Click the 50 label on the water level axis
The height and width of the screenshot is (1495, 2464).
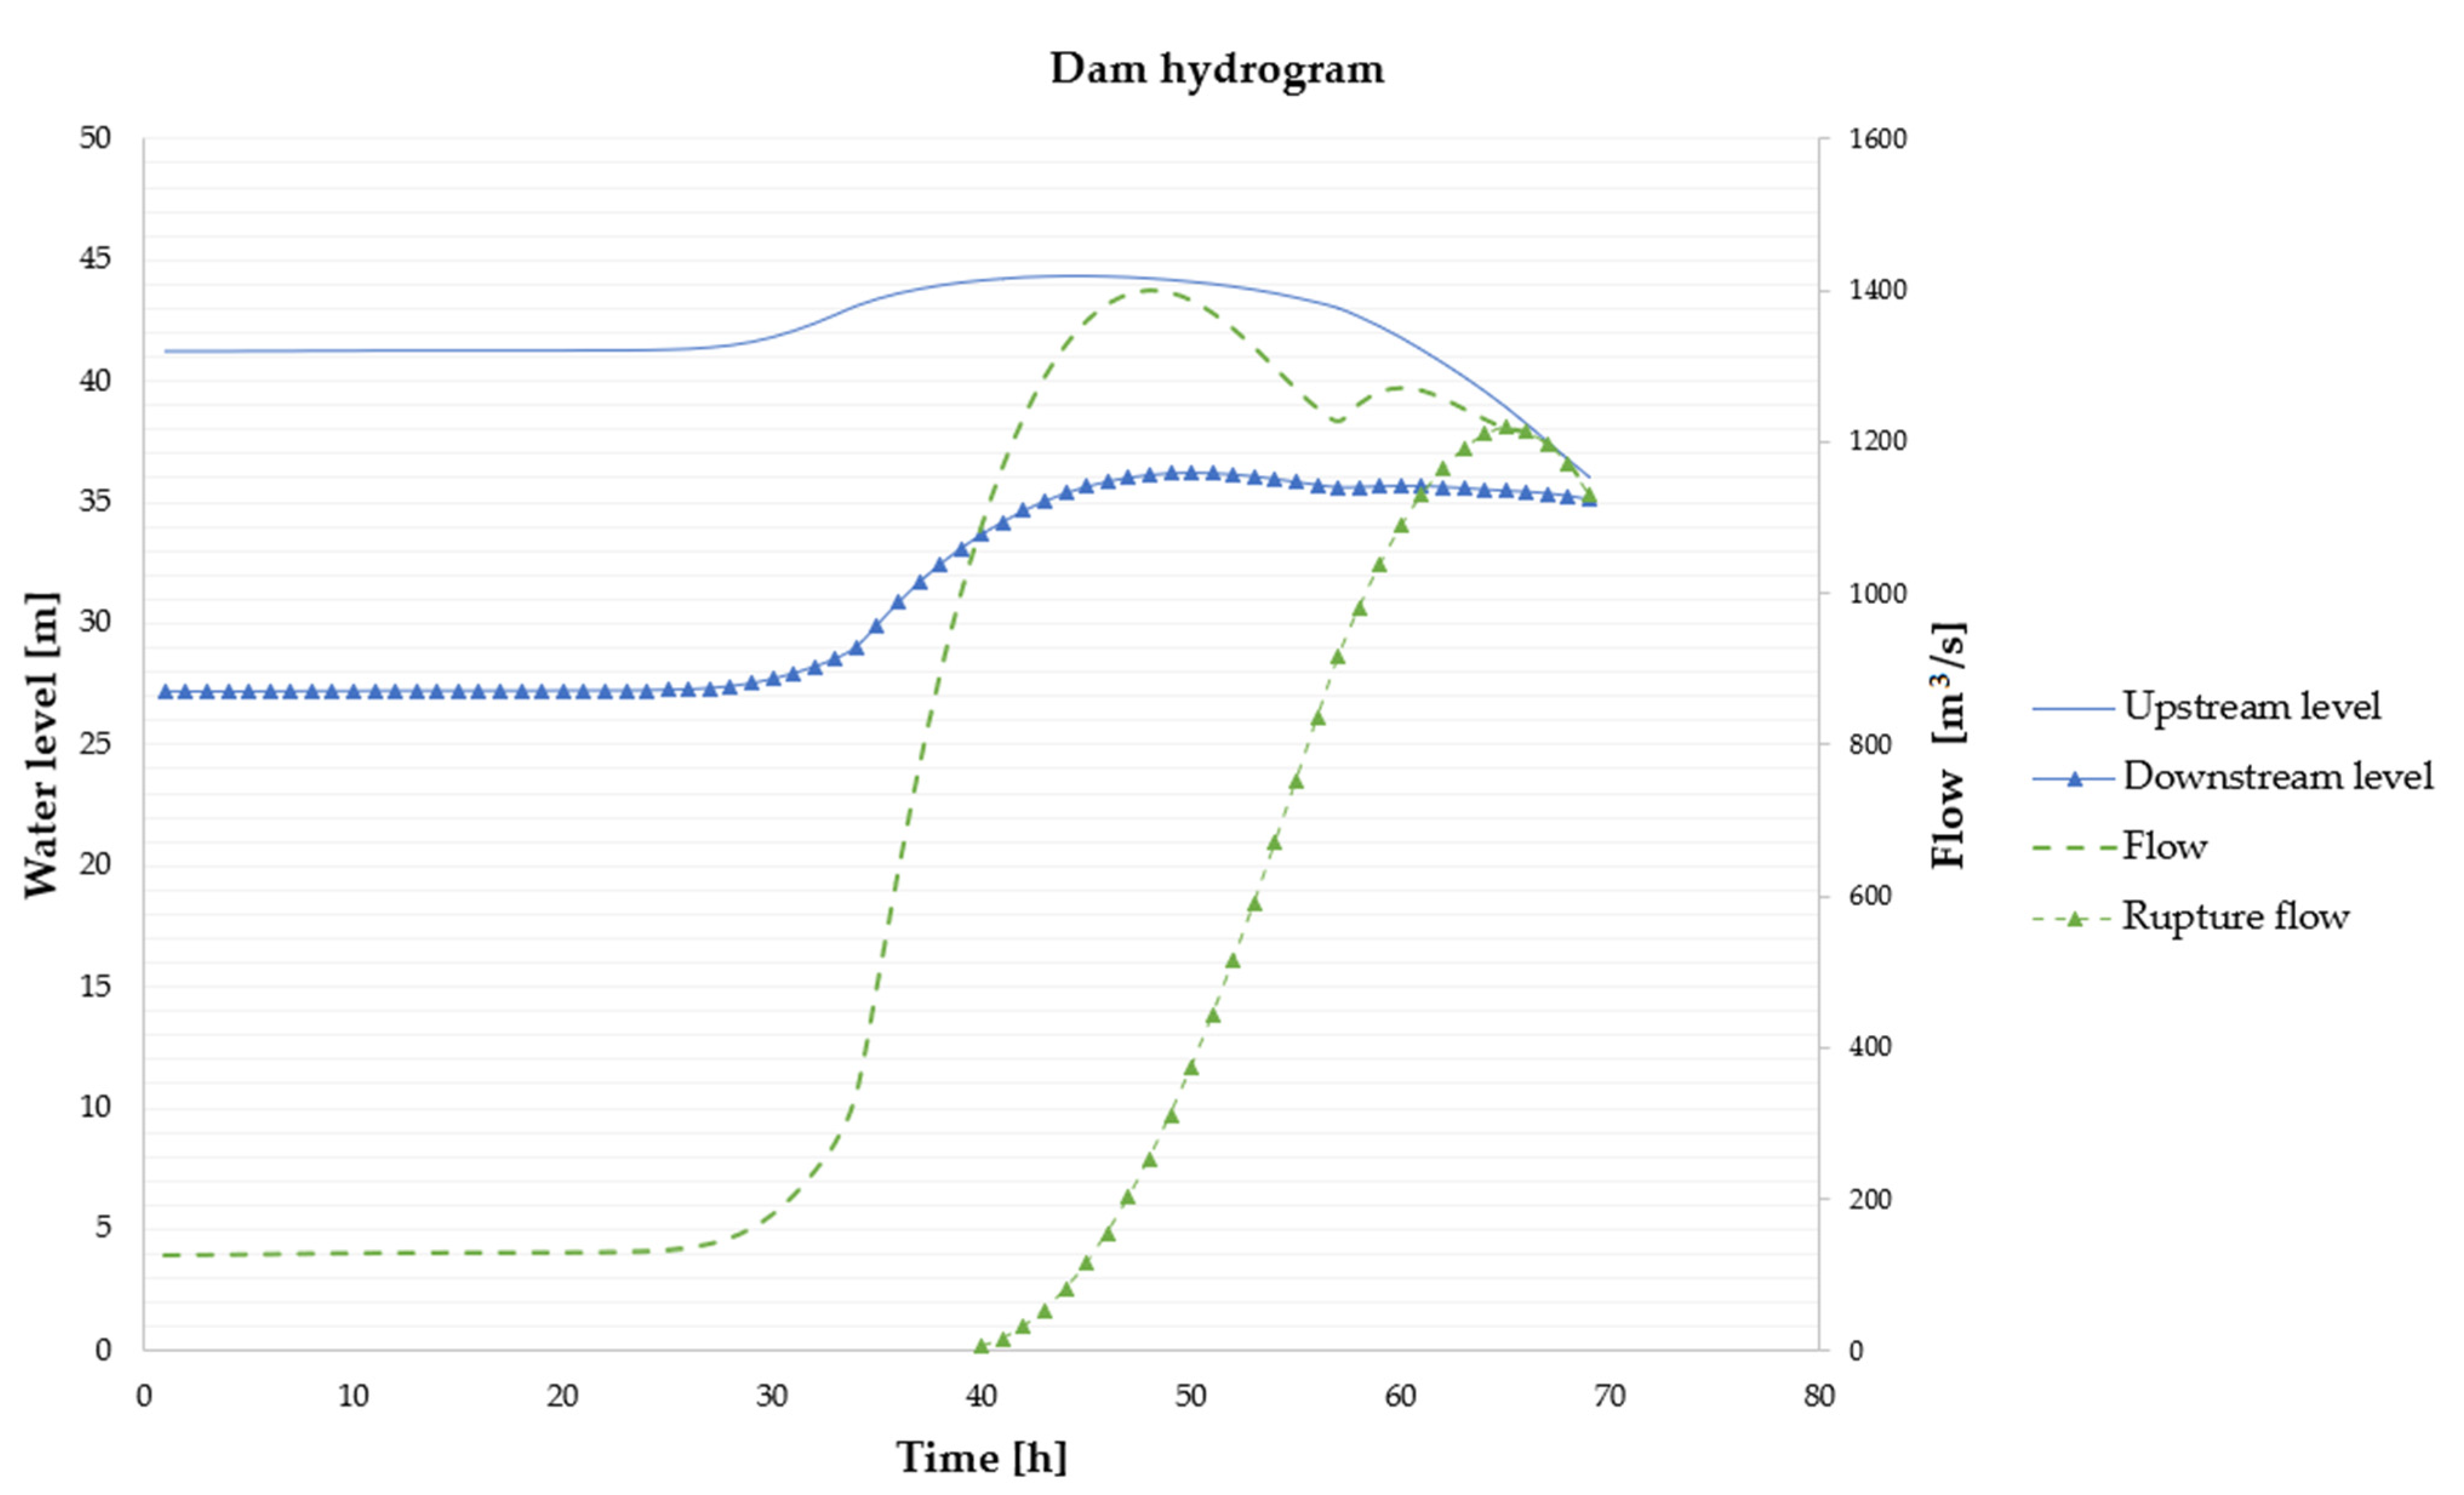[x=95, y=138]
